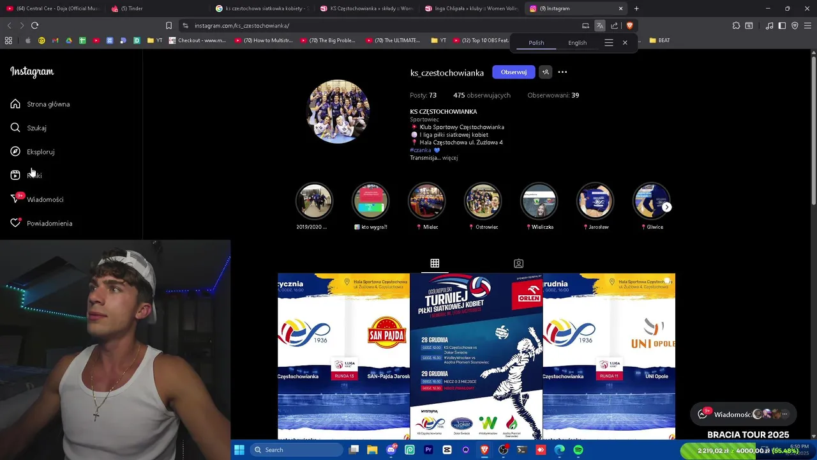Image resolution: width=817 pixels, height=460 pixels.
Task: Open the Mielec story highlight
Action: pyautogui.click(x=426, y=201)
